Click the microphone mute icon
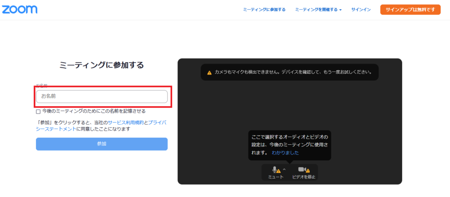Viewport: 450px width, 197px height. [x=275, y=169]
